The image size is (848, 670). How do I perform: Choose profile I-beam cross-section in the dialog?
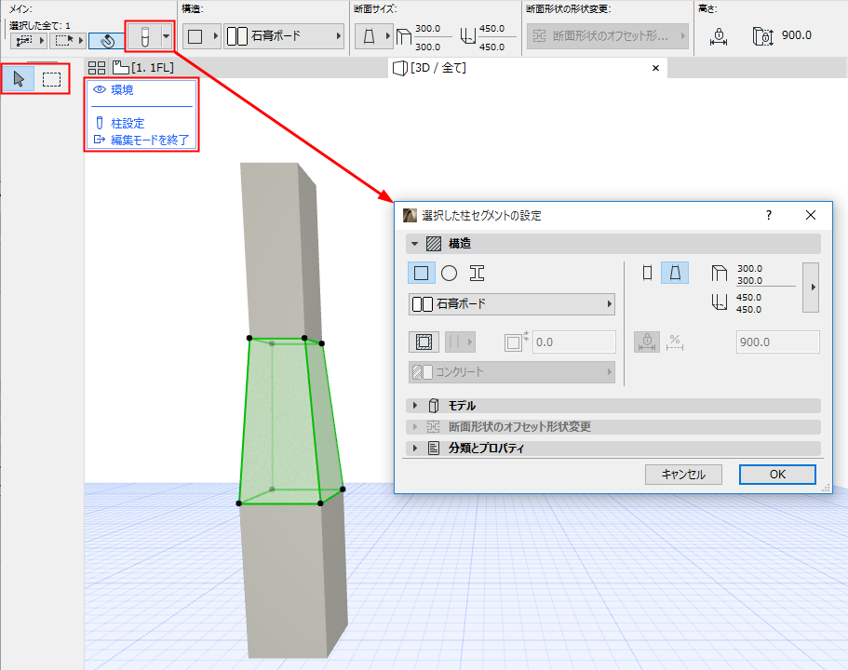(477, 273)
